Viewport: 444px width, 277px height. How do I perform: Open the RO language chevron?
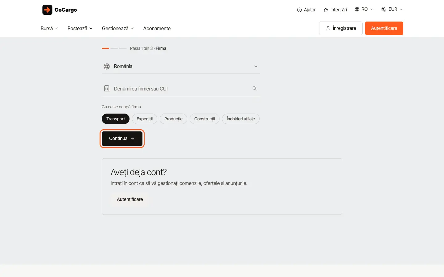click(x=372, y=9)
